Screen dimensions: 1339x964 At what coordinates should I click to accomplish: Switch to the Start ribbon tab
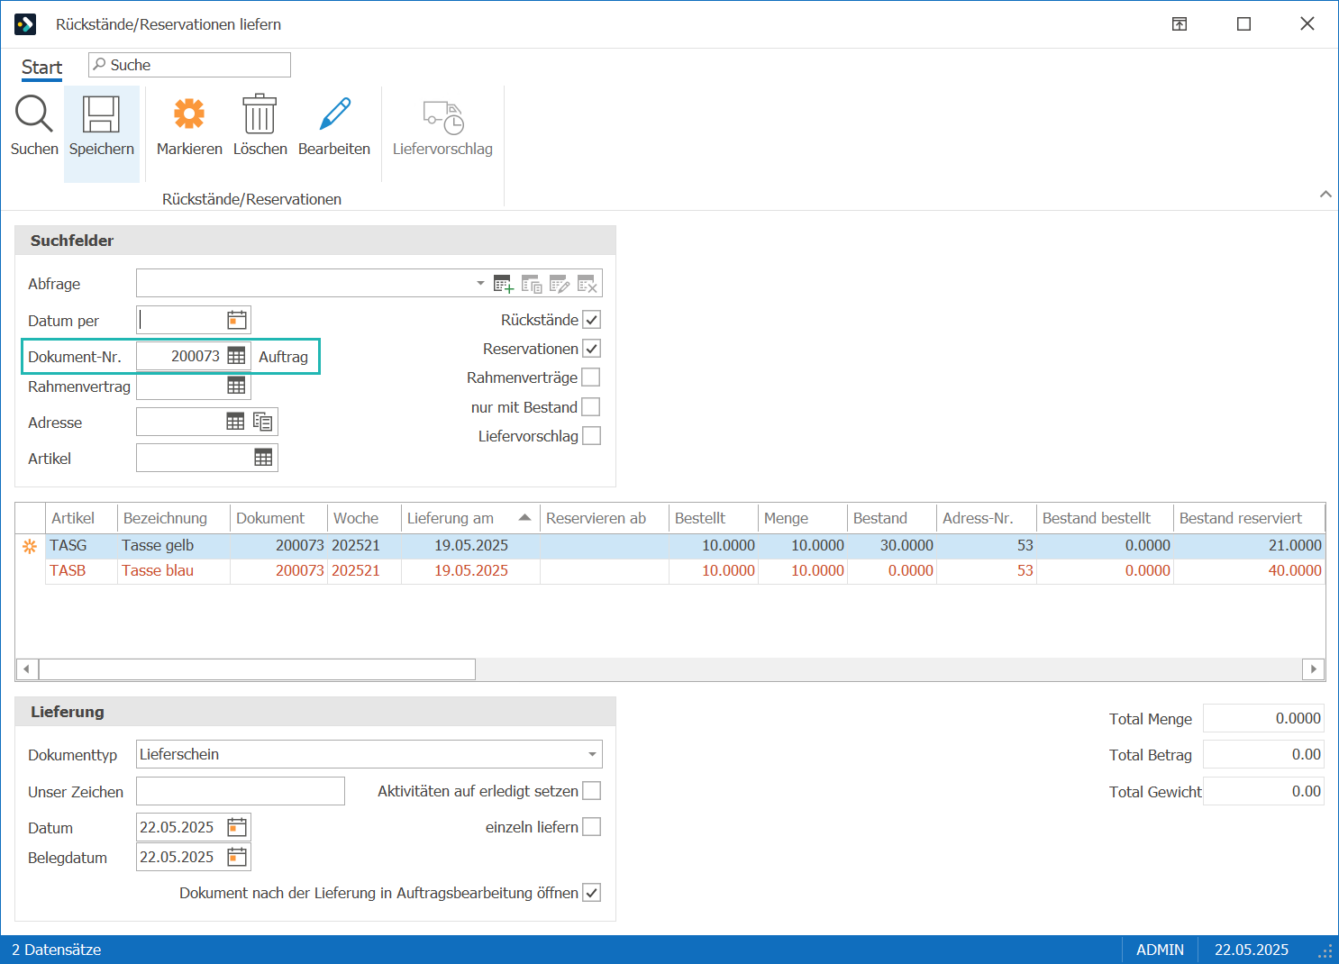click(x=41, y=68)
